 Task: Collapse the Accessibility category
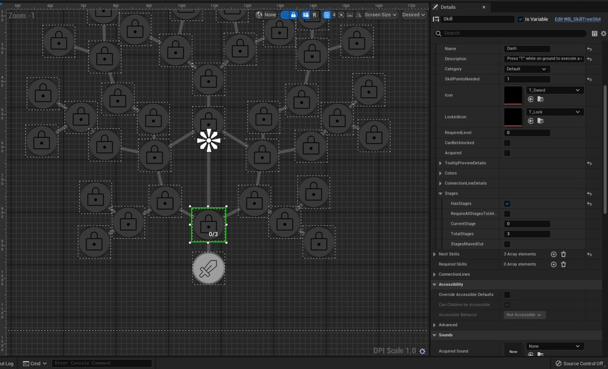(434, 285)
